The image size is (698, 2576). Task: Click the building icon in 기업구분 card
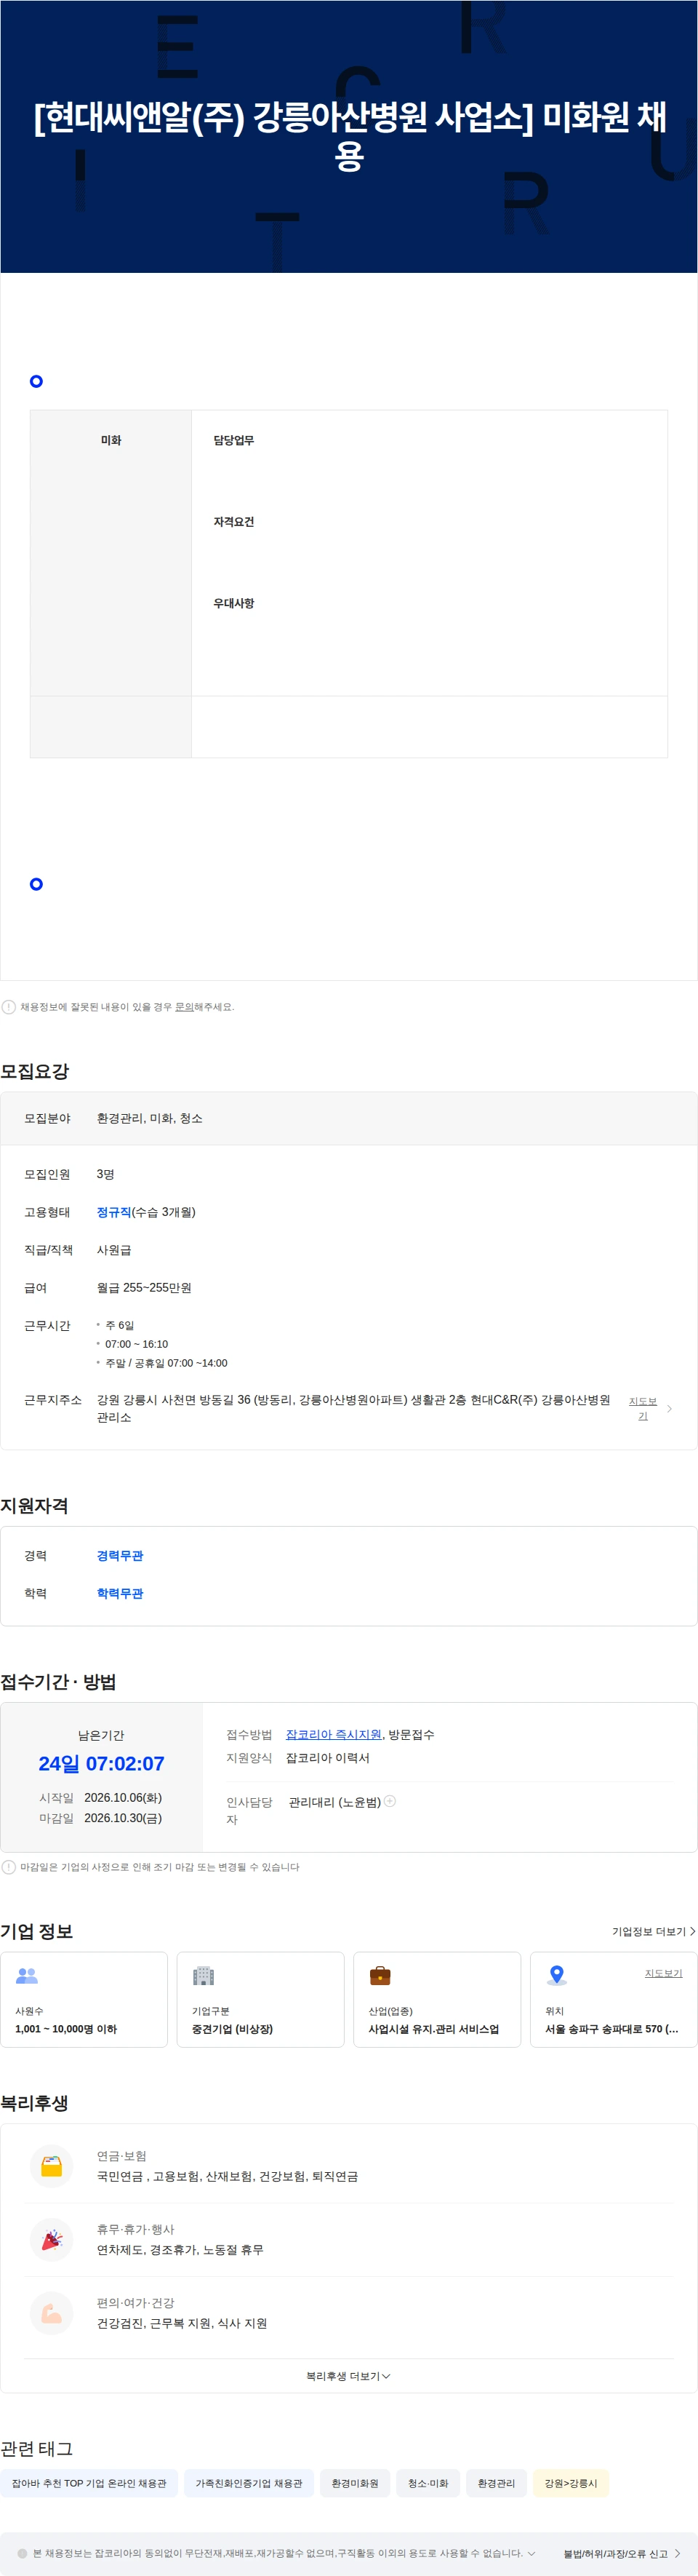[x=204, y=1975]
